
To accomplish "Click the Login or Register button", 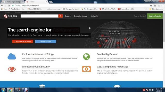I will pyautogui.click(x=155, y=16).
